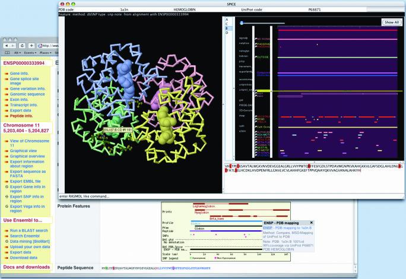Click the cream Cath Domain track bar
The image size is (406, 279).
337,127
